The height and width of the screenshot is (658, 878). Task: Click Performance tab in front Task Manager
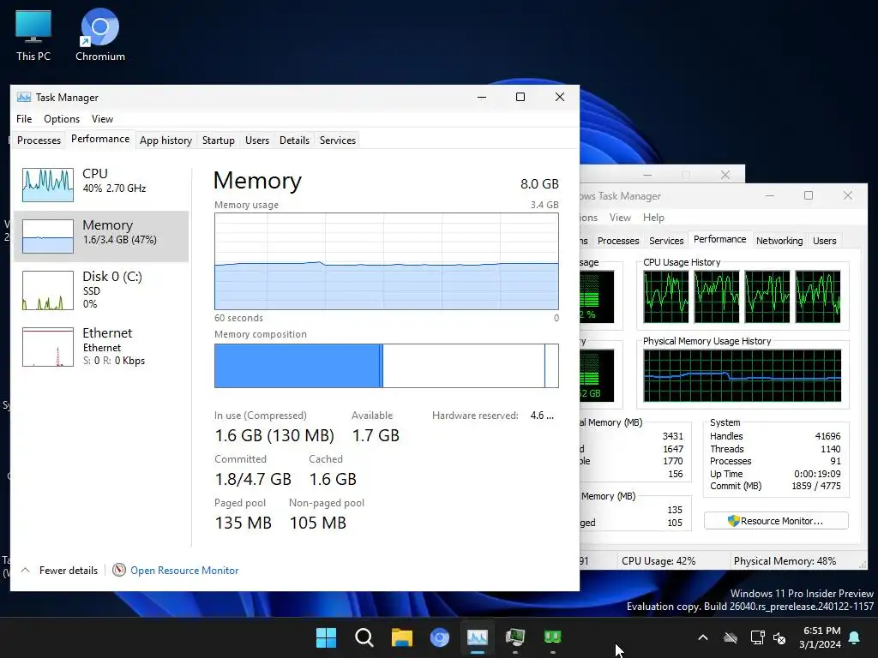click(100, 139)
